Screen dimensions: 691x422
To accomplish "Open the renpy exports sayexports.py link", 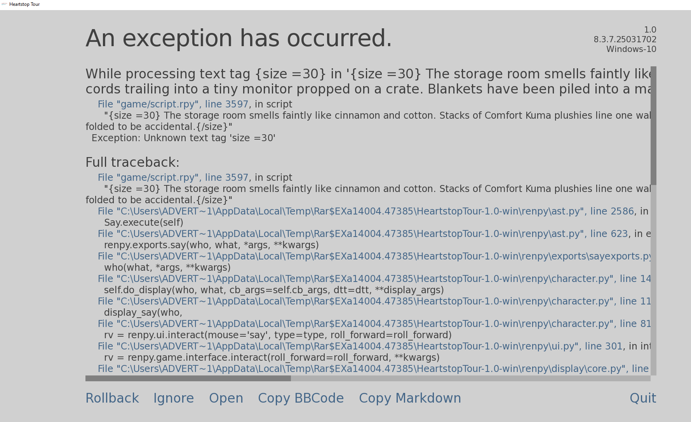I will tap(374, 256).
